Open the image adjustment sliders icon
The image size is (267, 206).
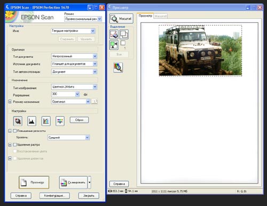click(60, 121)
